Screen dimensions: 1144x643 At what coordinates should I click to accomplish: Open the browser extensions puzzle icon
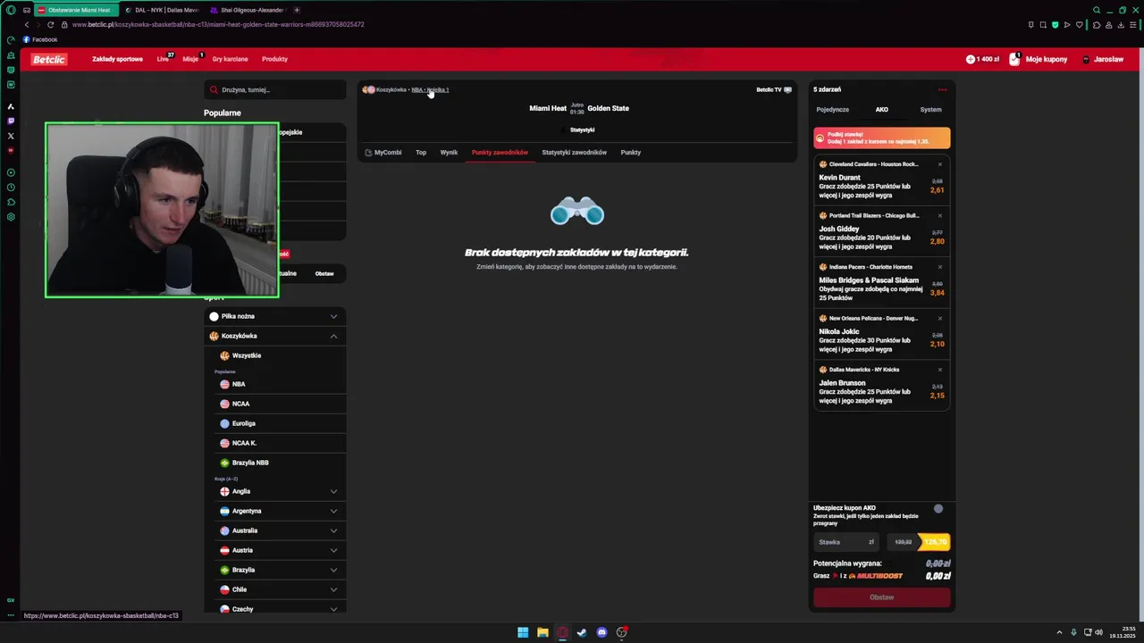(1097, 24)
